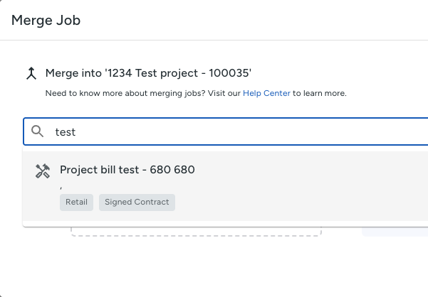Image resolution: width=428 pixels, height=297 pixels.
Task: Click the 'Merge Job' dialog title
Action: point(46,20)
